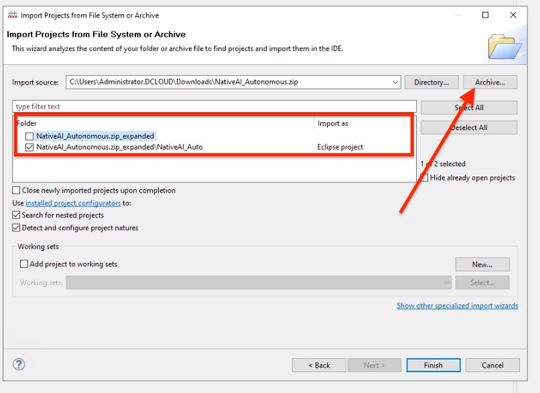Viewport: 540px width, 393px height.
Task: Maximize the import dialog window
Action: (x=486, y=15)
